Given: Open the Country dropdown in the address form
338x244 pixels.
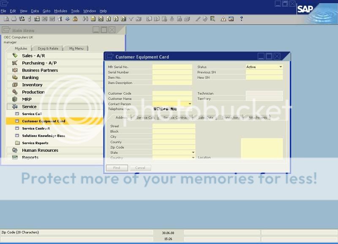Looking at the screenshot, I should [192, 157].
